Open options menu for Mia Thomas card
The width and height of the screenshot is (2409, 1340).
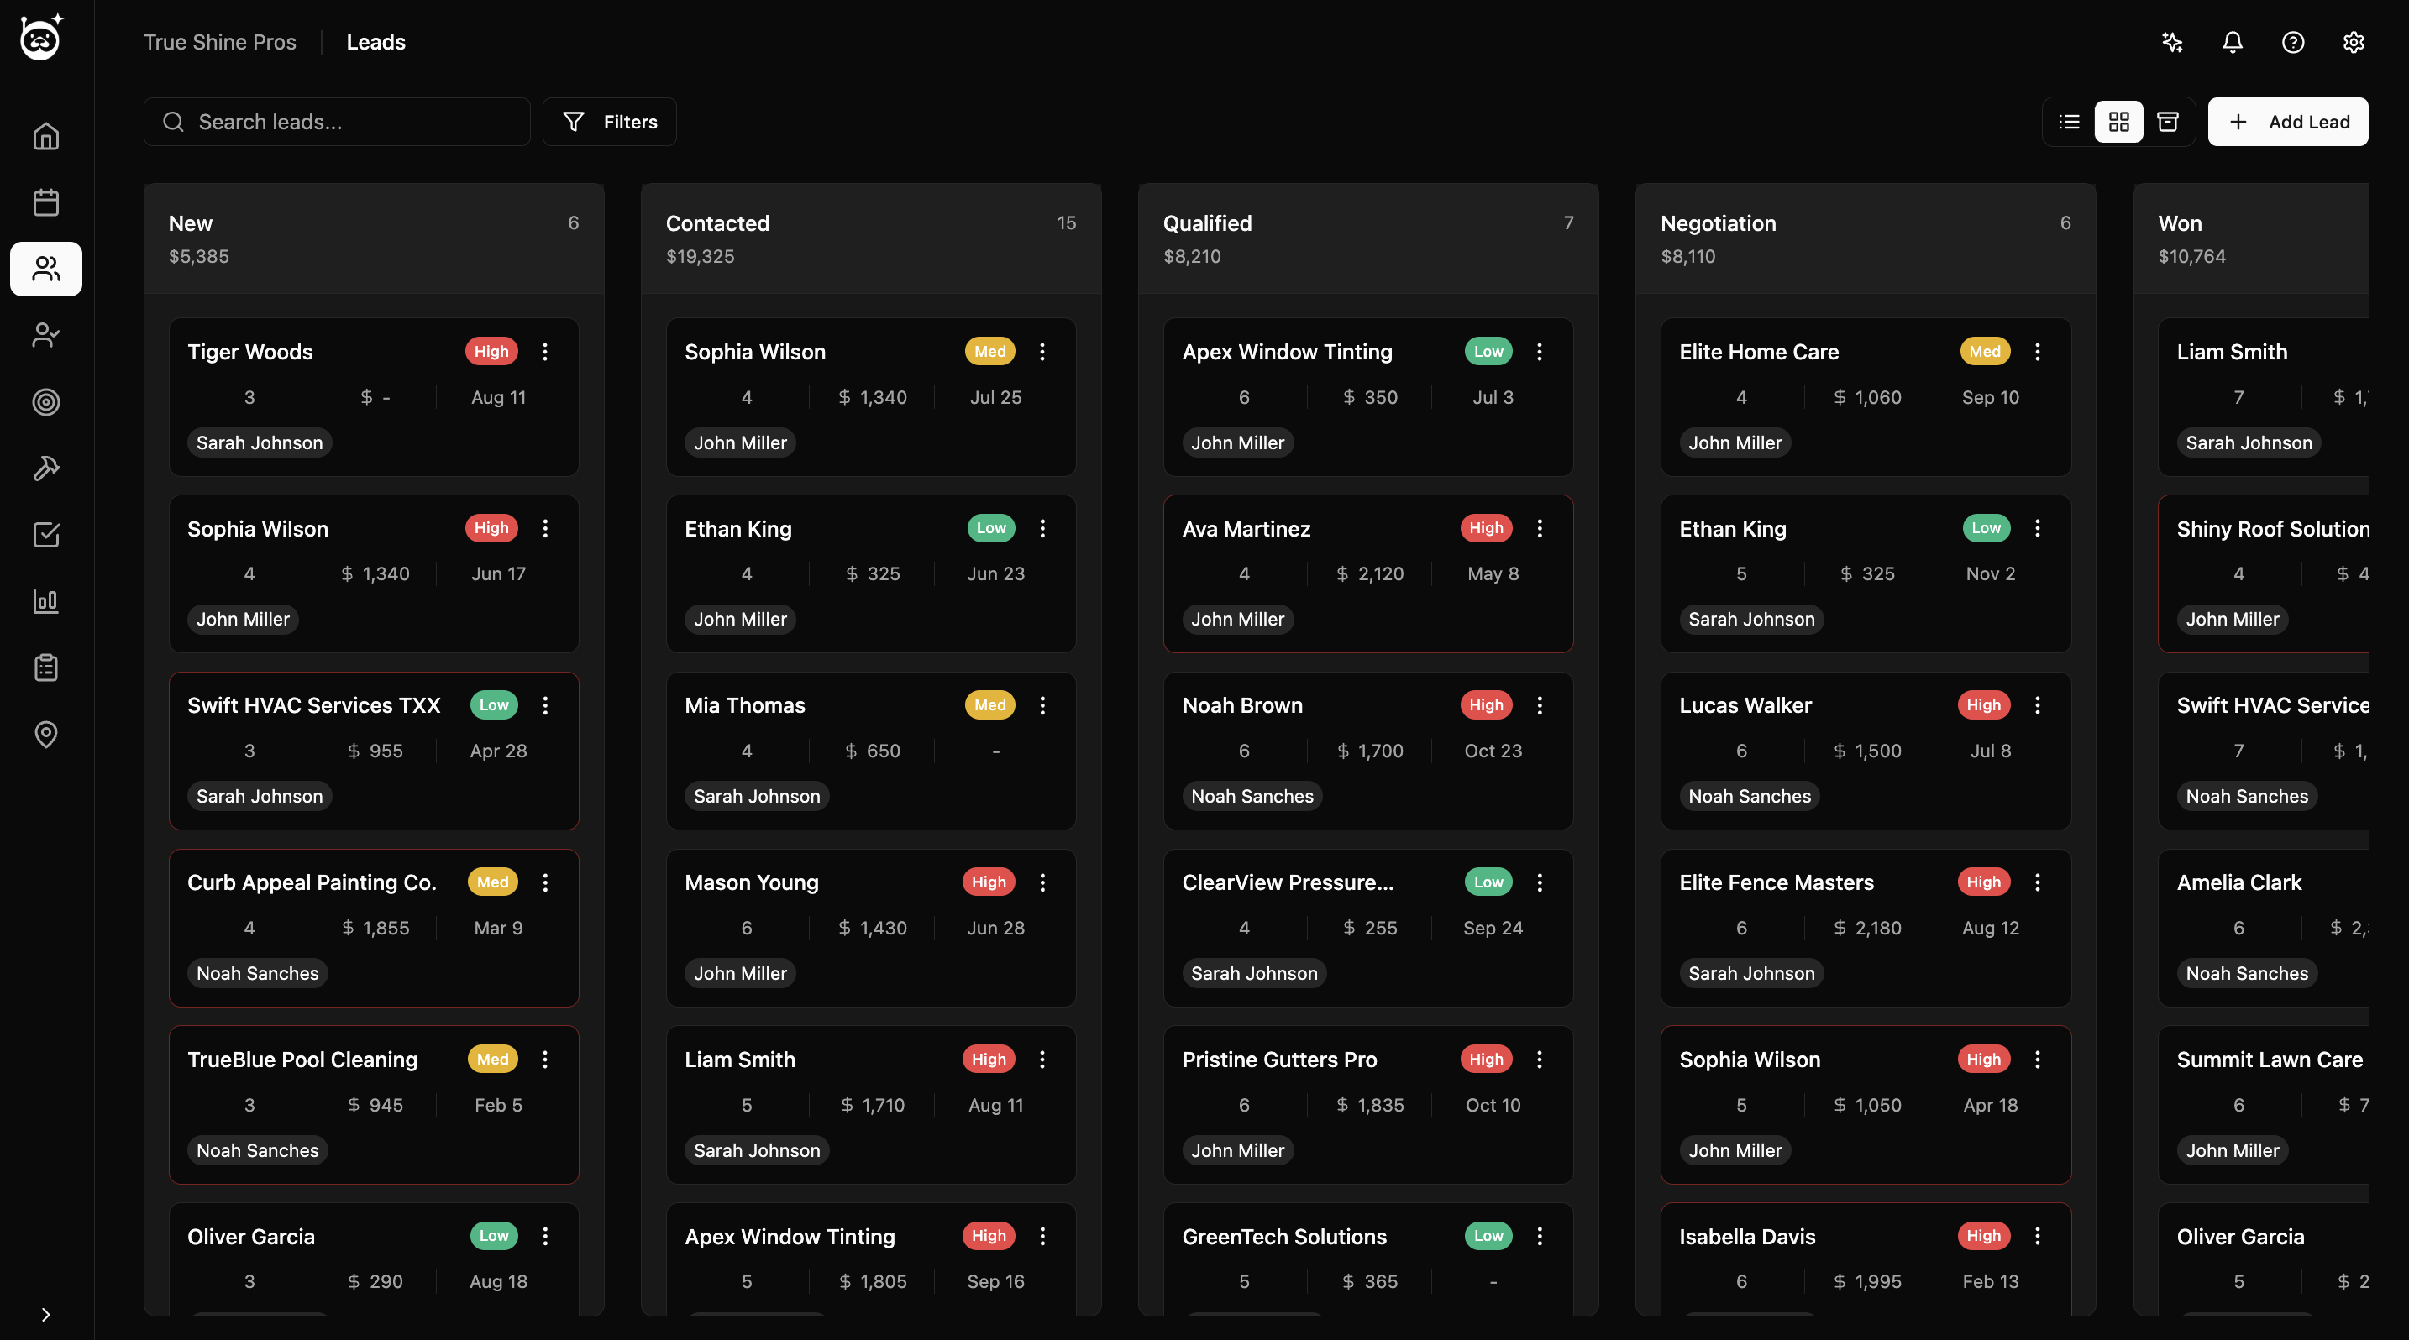click(1042, 705)
